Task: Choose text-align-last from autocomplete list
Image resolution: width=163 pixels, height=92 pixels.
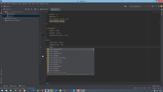Action: click(x=70, y=62)
